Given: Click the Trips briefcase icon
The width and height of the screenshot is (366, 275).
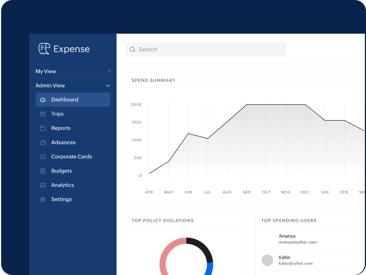Looking at the screenshot, I should pyautogui.click(x=43, y=114).
